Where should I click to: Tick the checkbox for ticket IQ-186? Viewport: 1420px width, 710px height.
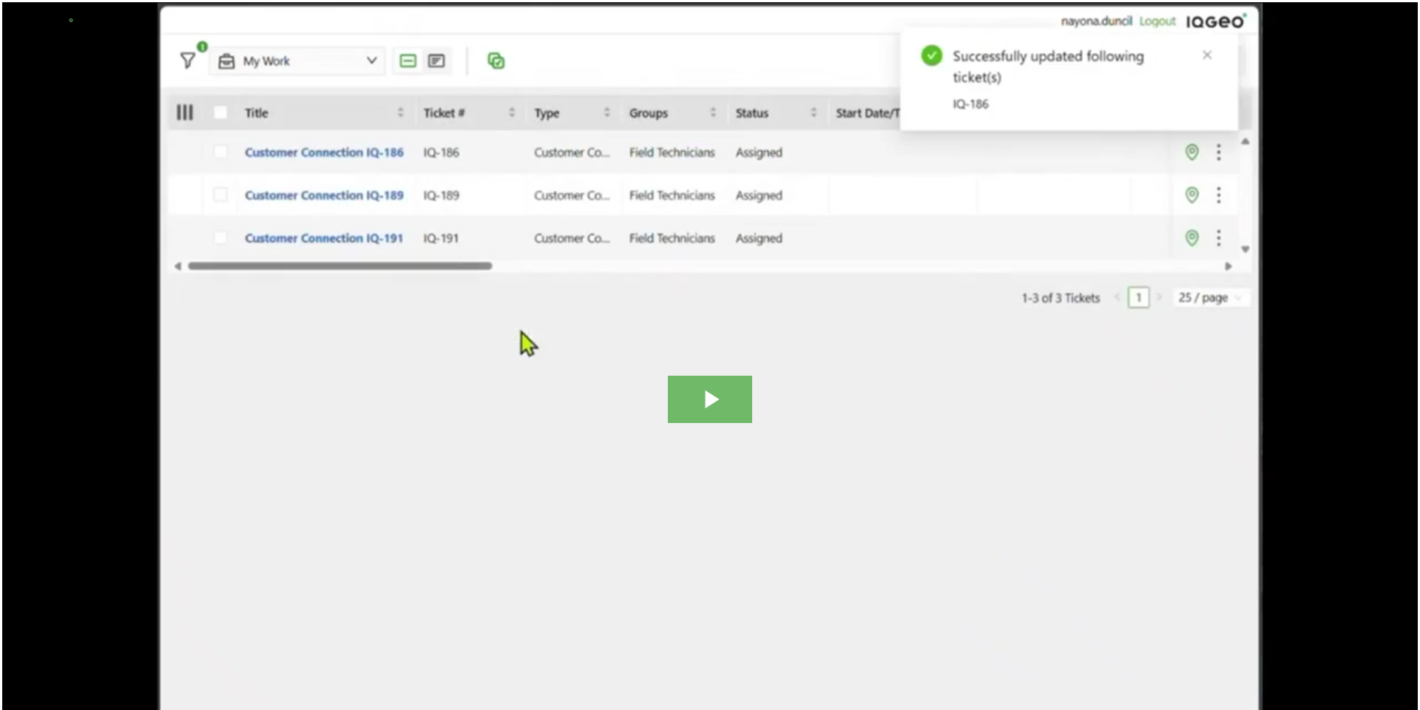(220, 152)
